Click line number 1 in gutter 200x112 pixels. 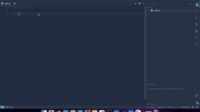coord(6,7)
